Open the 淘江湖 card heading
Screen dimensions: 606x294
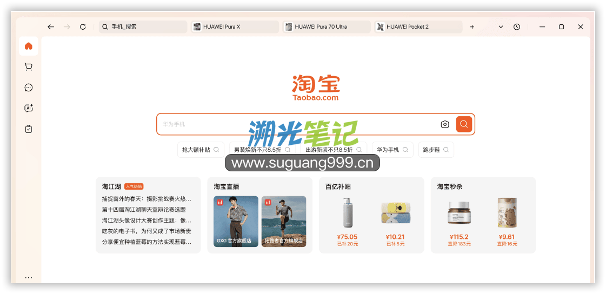click(x=111, y=186)
